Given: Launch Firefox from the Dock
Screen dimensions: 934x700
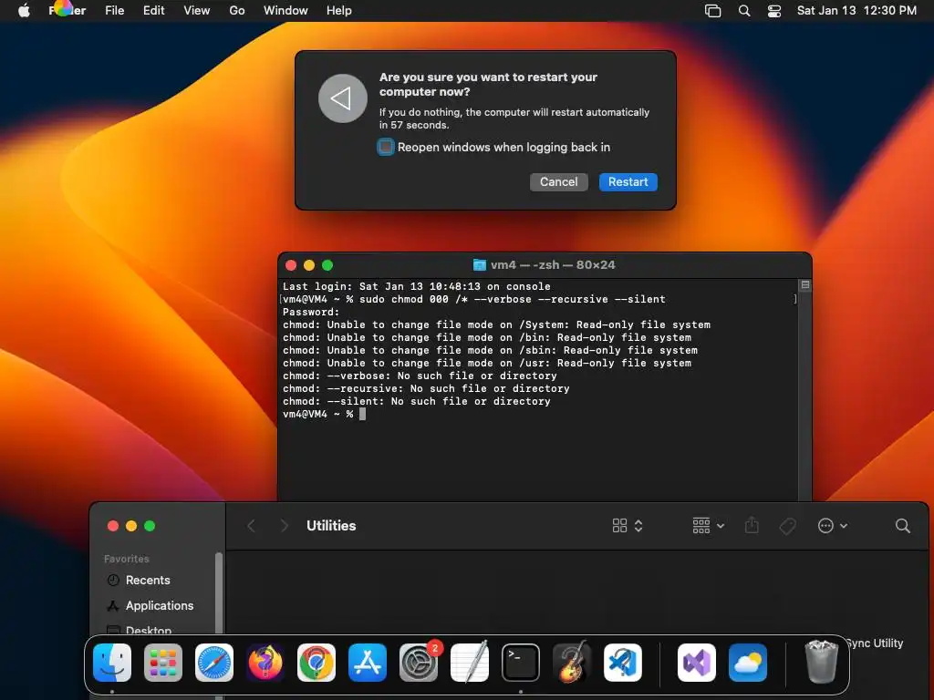Looking at the screenshot, I should pos(265,663).
